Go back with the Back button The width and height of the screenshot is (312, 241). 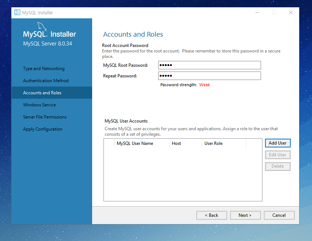coord(211,215)
